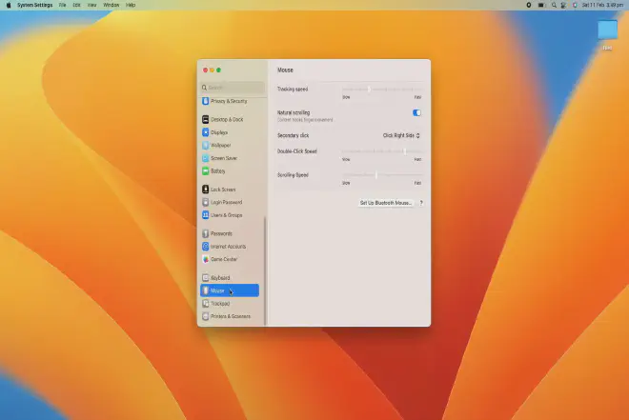Image resolution: width=629 pixels, height=420 pixels.
Task: Click the Battery sidebar label
Action: (218, 171)
